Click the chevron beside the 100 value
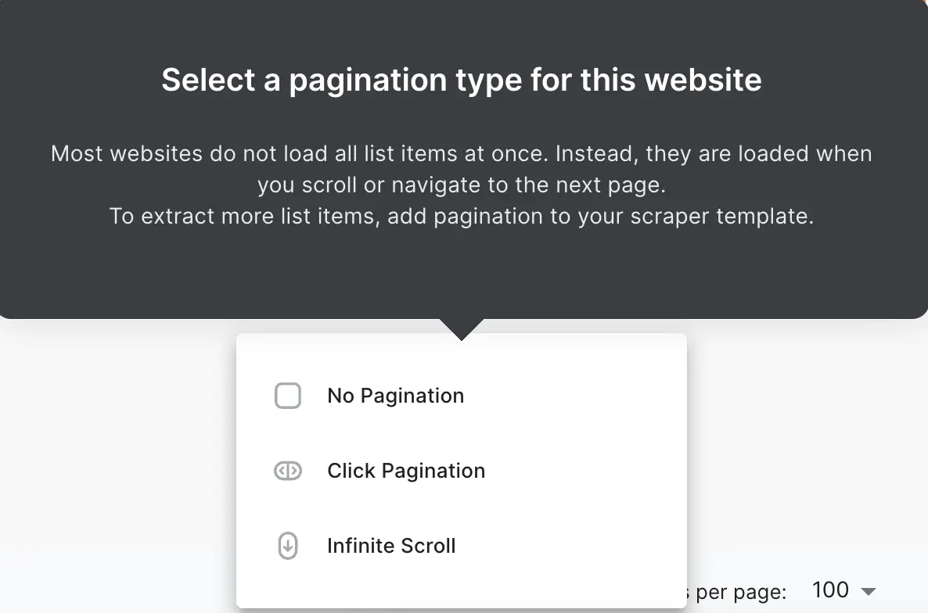Screen dimensions: 928x613 tap(868, 591)
